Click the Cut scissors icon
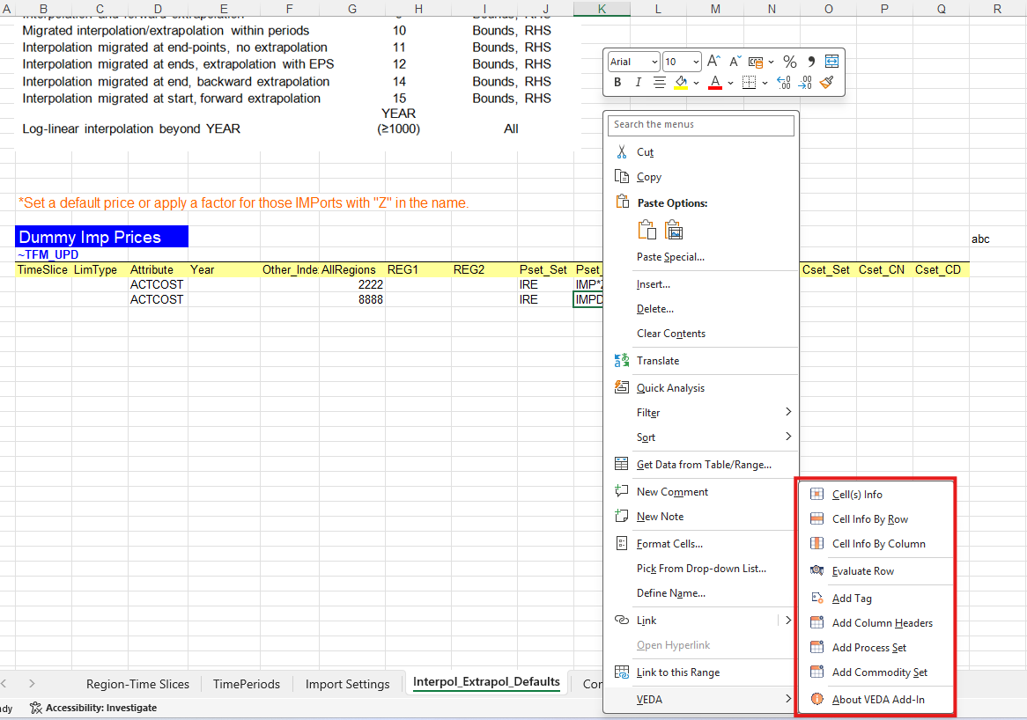 pyautogui.click(x=622, y=152)
